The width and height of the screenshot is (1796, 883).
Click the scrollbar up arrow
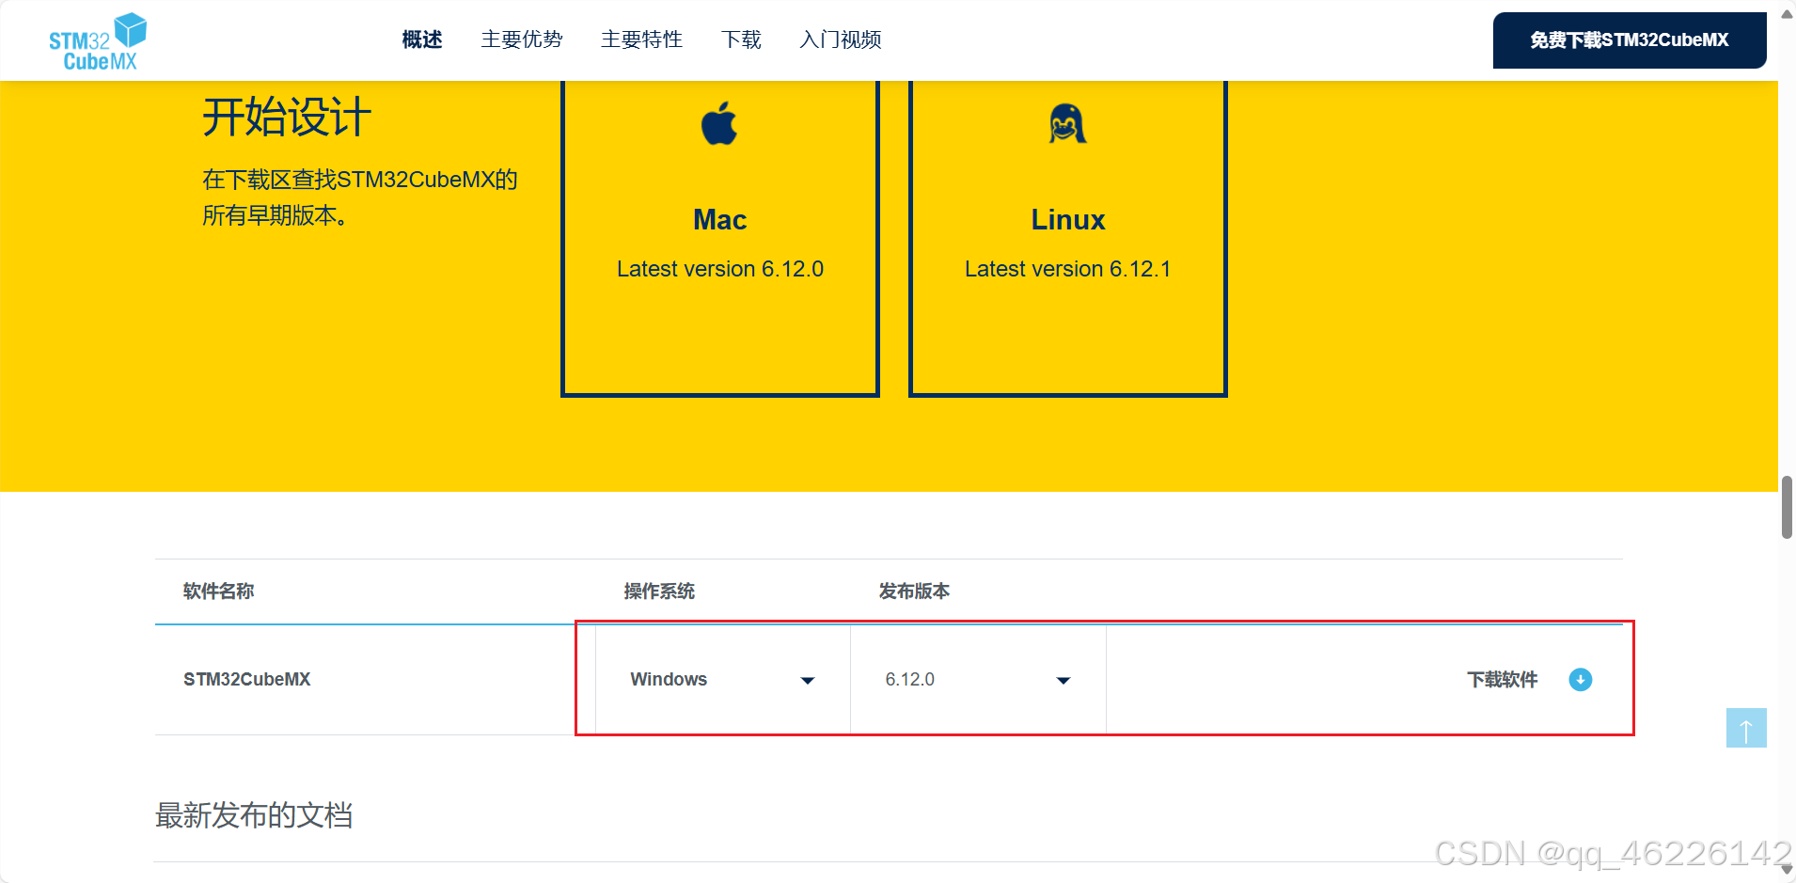click(1787, 13)
